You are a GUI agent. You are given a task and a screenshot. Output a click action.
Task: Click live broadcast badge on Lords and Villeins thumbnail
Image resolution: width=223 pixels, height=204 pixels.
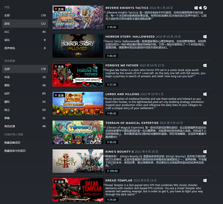tap(59, 95)
